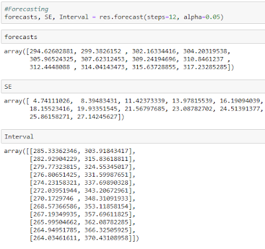The height and width of the screenshot is (249, 265).
Task: Click interval lower bound 265.99504662
Action: (x=55, y=223)
